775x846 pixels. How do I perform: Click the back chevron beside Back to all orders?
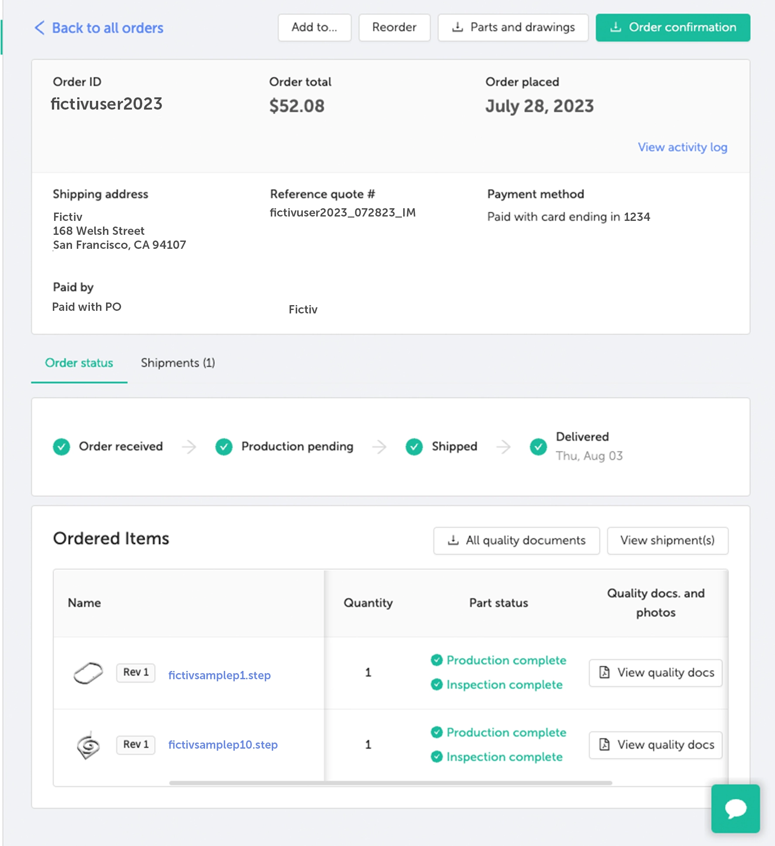39,28
